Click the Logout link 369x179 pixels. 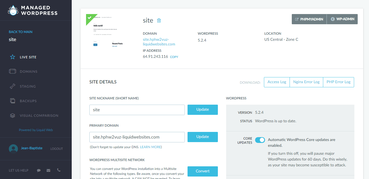point(57,149)
